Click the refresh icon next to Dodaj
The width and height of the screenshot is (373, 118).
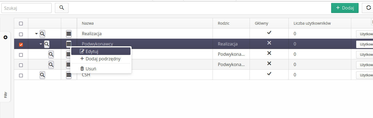click(368, 8)
